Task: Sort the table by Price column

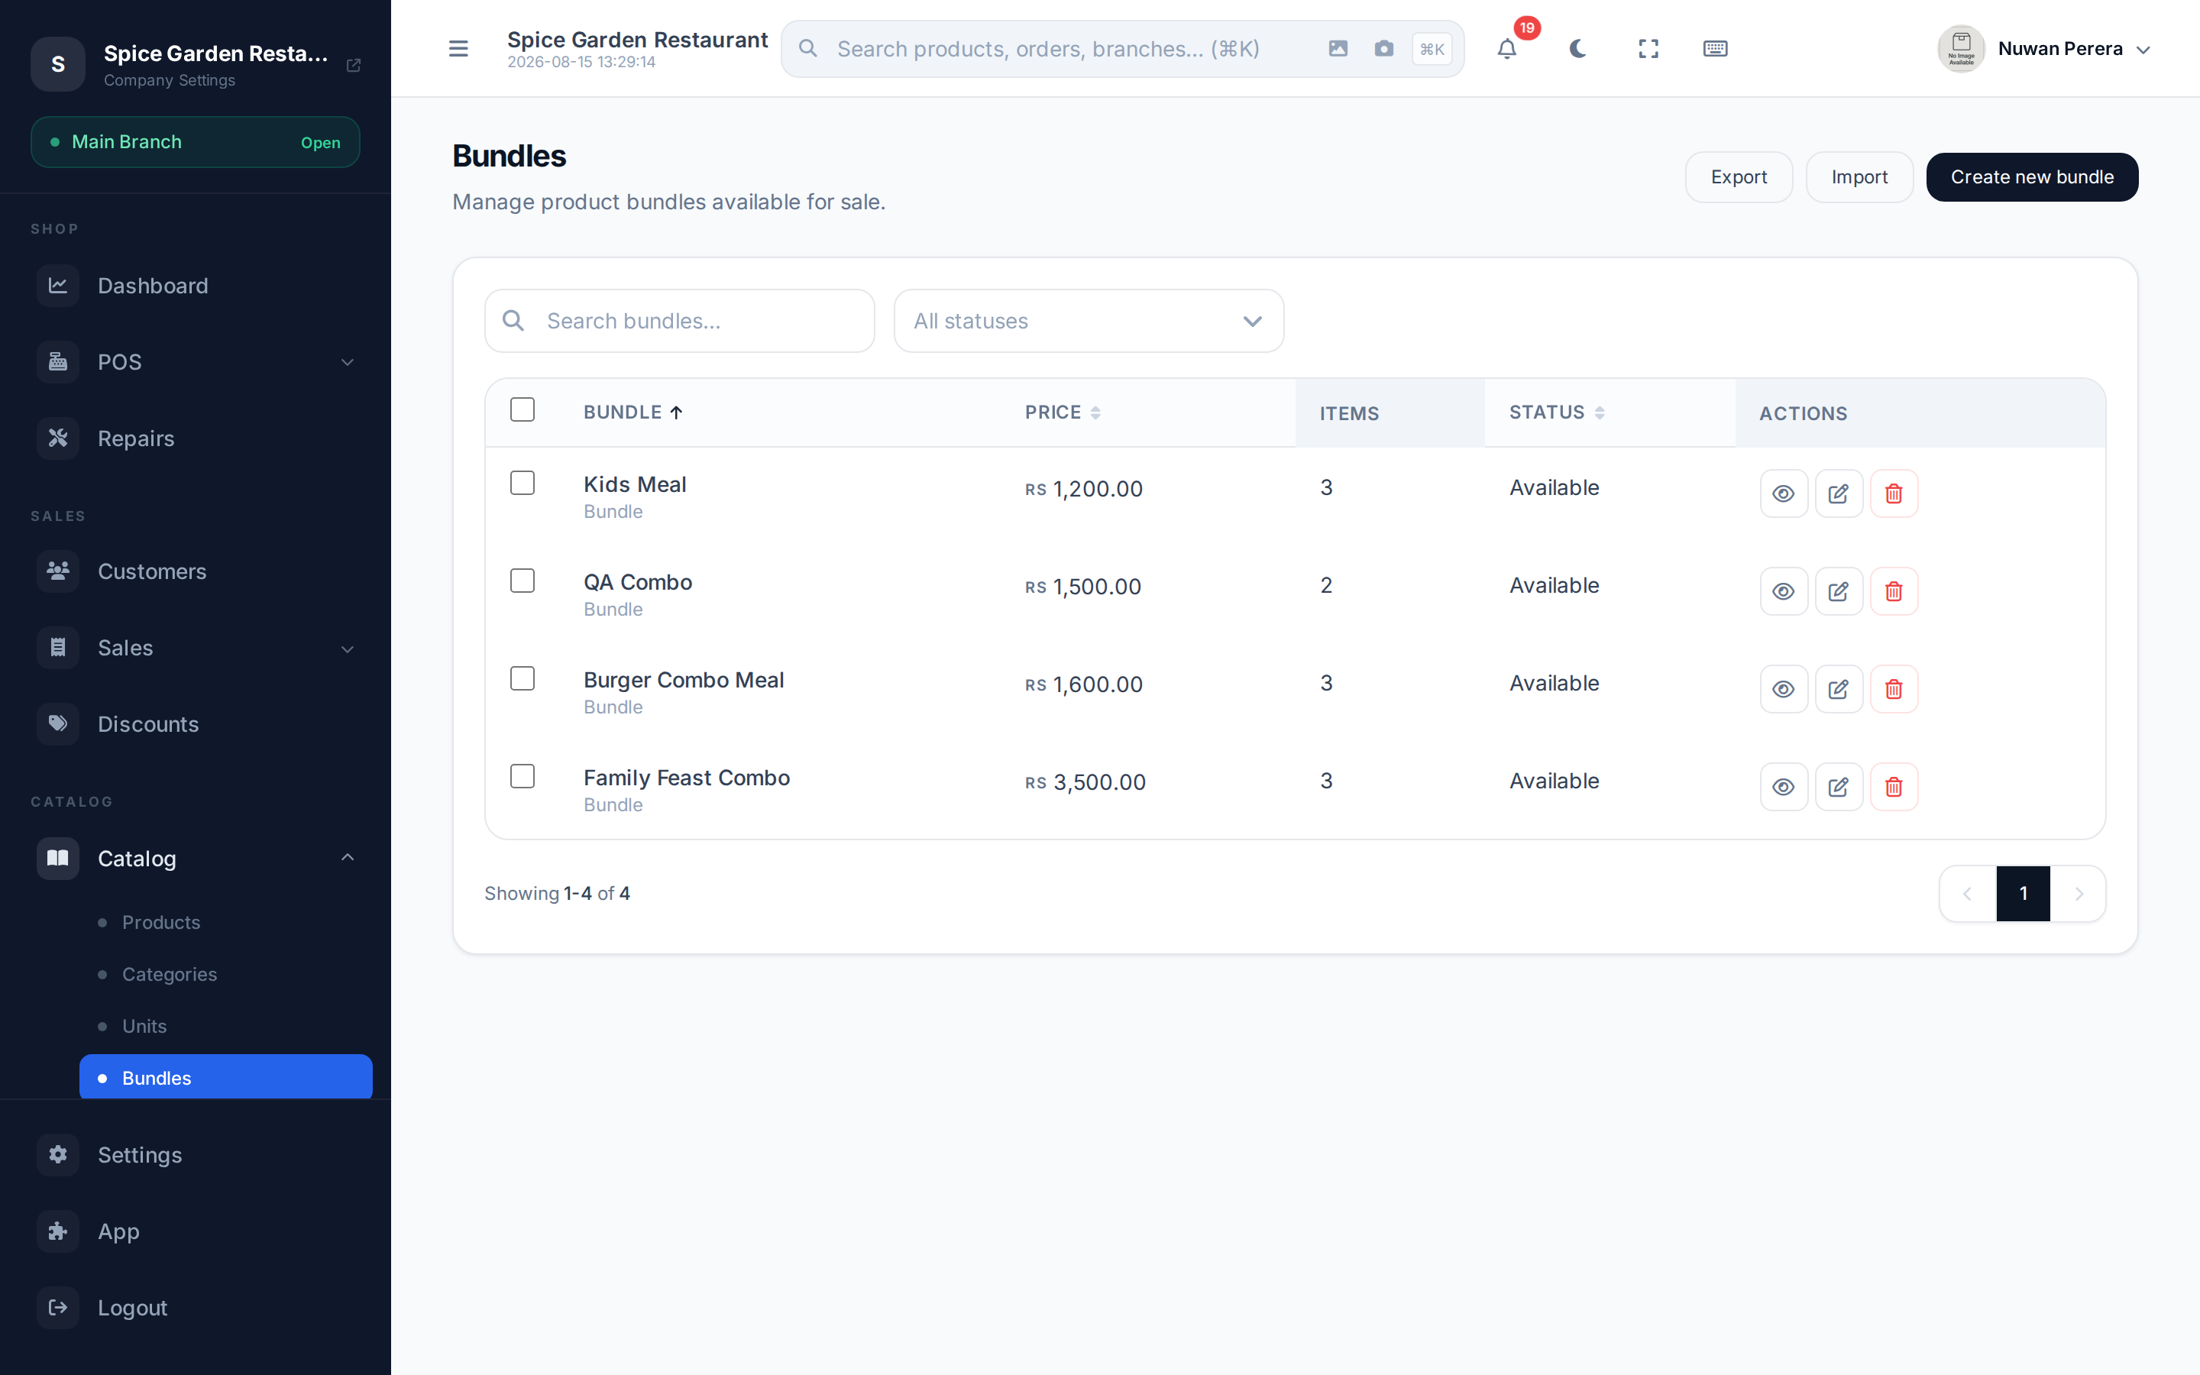Action: coord(1062,412)
